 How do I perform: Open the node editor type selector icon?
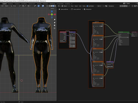click(x=59, y=6)
